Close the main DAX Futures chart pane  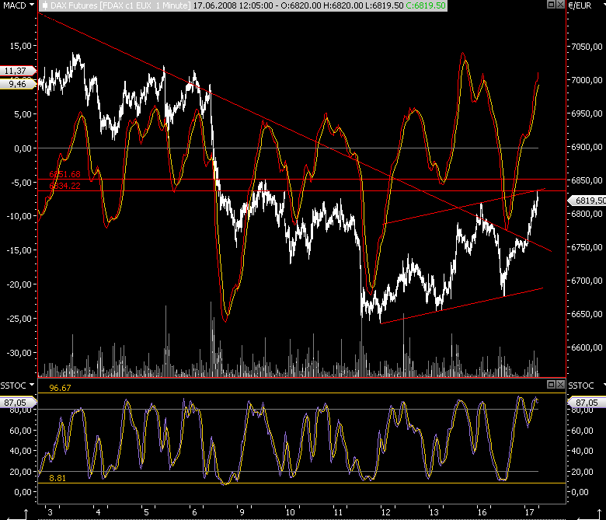(560, 5)
